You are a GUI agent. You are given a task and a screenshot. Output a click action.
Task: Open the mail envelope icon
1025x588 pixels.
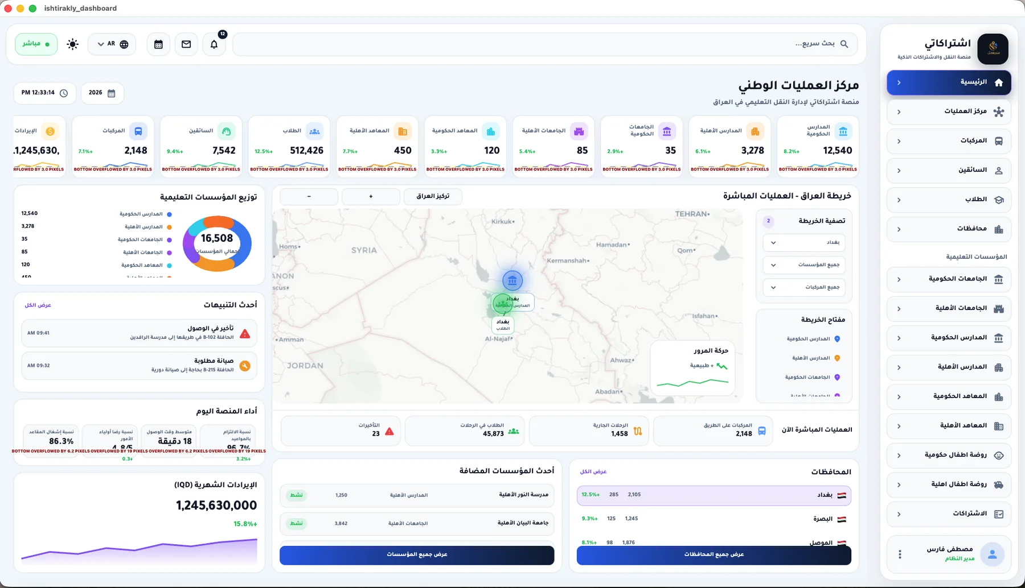click(186, 44)
